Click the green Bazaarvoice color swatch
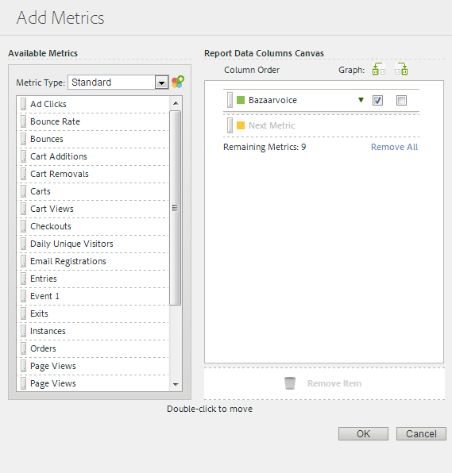This screenshot has height=473, width=452. [x=241, y=100]
